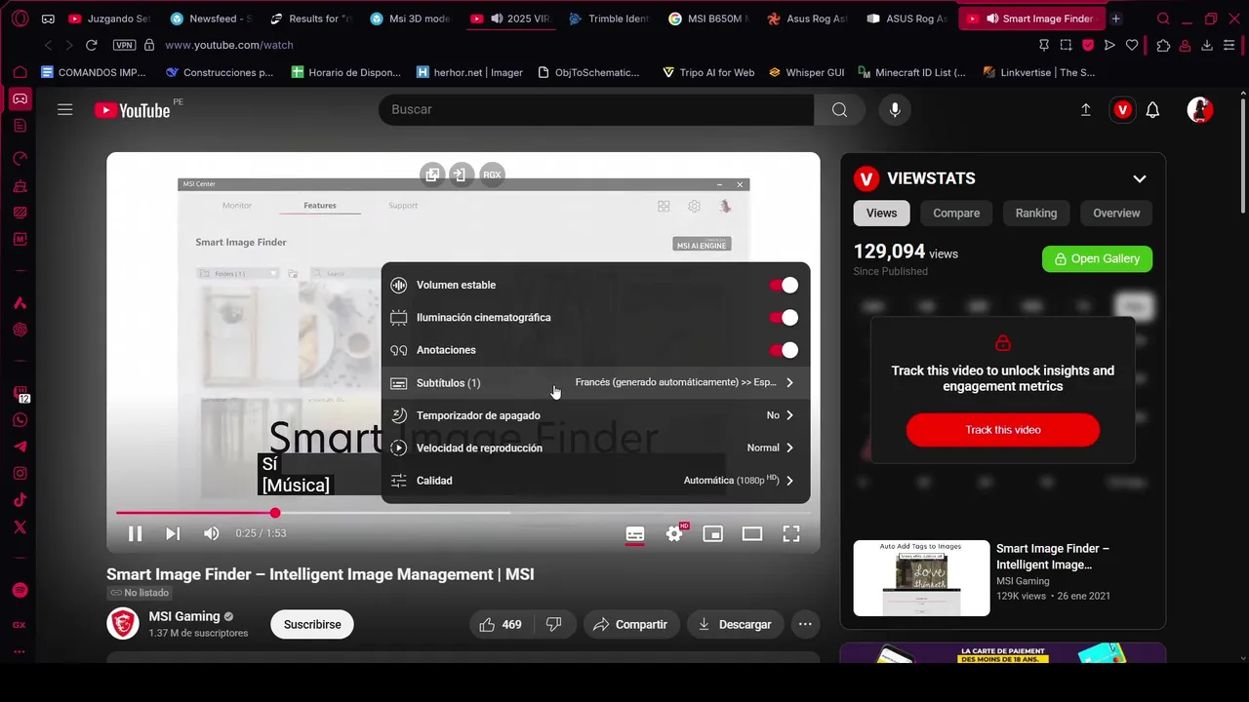Image resolution: width=1249 pixels, height=702 pixels.
Task: Select the Overview tab in ViewStats
Action: pyautogui.click(x=1116, y=213)
